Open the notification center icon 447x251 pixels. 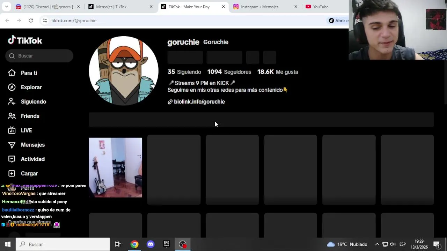pyautogui.click(x=437, y=244)
